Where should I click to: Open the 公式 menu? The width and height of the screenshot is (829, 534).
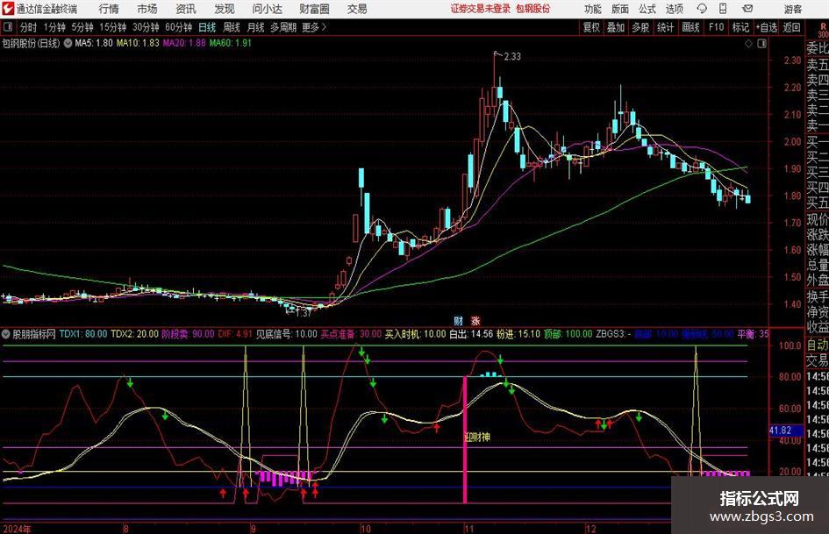(x=647, y=9)
